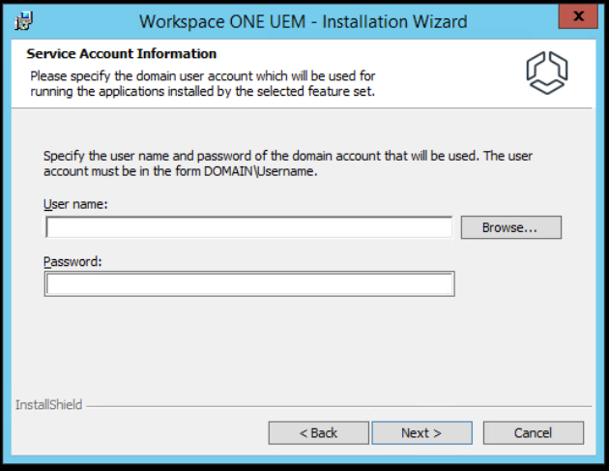This screenshot has width=609, height=471.
Task: Click the Workspace ONE logo icon
Action: pyautogui.click(x=547, y=73)
